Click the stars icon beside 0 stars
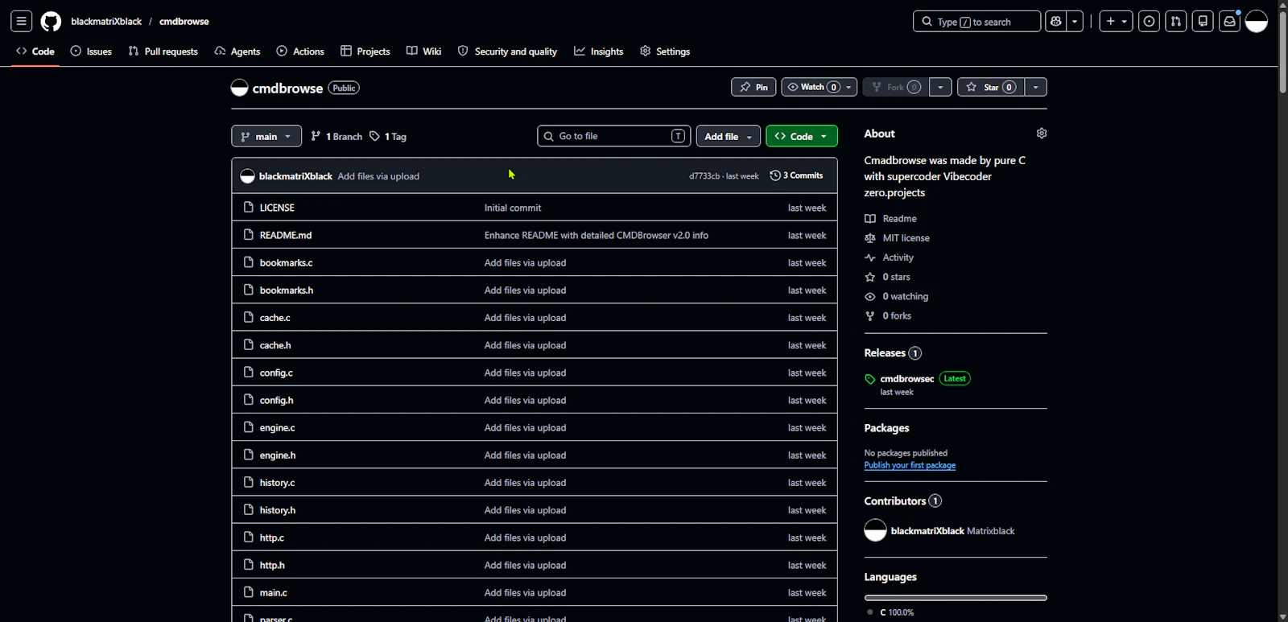1288x622 pixels. coord(870,277)
